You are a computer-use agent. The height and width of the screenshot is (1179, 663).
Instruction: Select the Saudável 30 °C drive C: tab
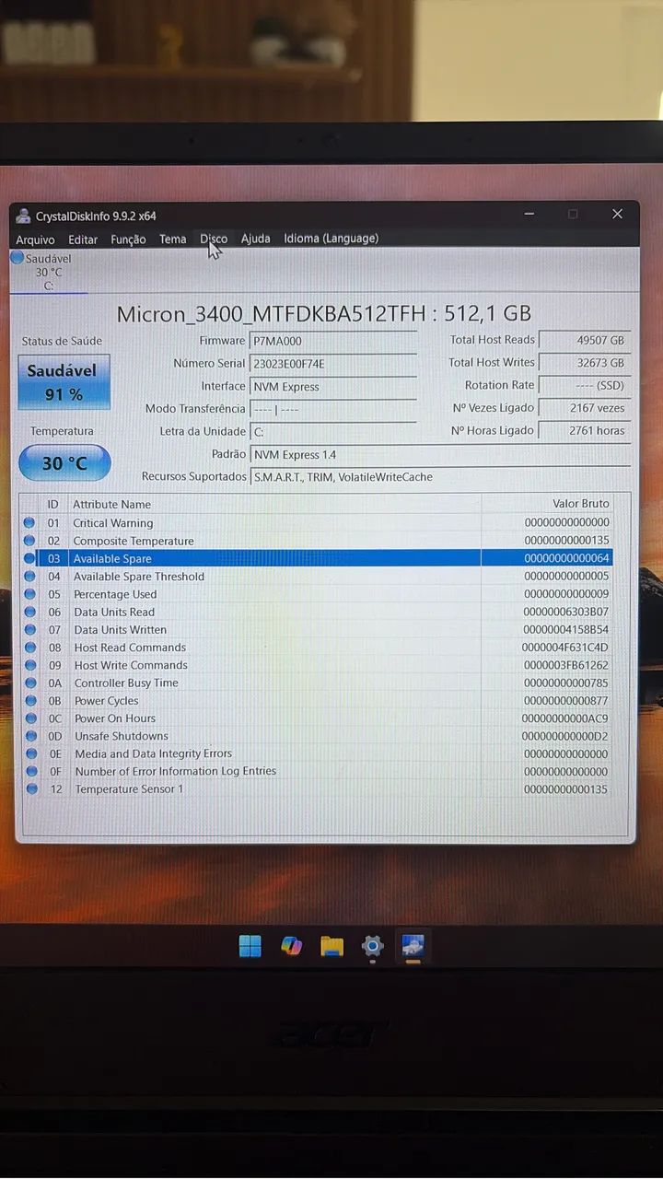pos(48,272)
